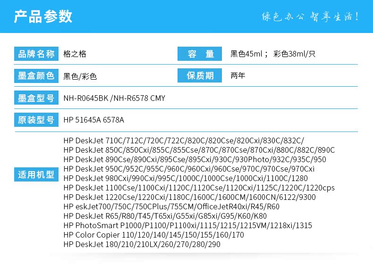Click the original model HP 51645A 6578A
Image resolution: width=373 pixels, height=264 pixels.
click(x=94, y=120)
